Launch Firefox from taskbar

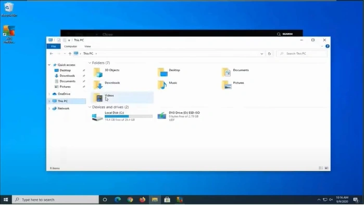pyautogui.click(x=142, y=199)
